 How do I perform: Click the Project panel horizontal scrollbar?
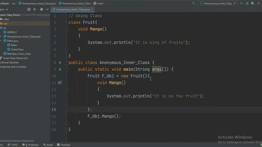[17, 141]
